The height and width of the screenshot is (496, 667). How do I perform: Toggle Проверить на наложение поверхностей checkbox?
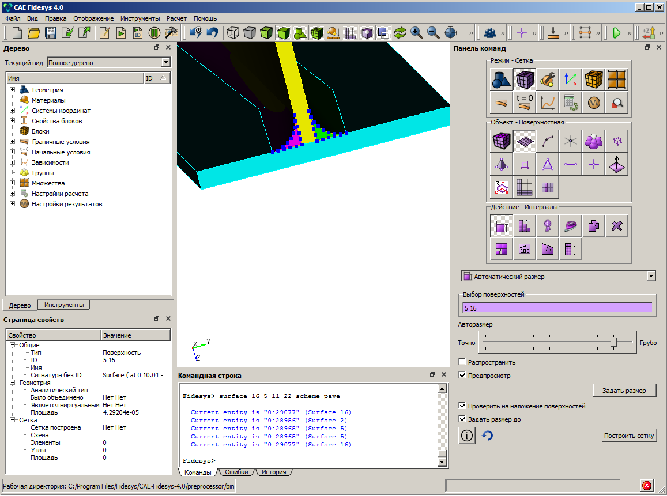coord(462,406)
